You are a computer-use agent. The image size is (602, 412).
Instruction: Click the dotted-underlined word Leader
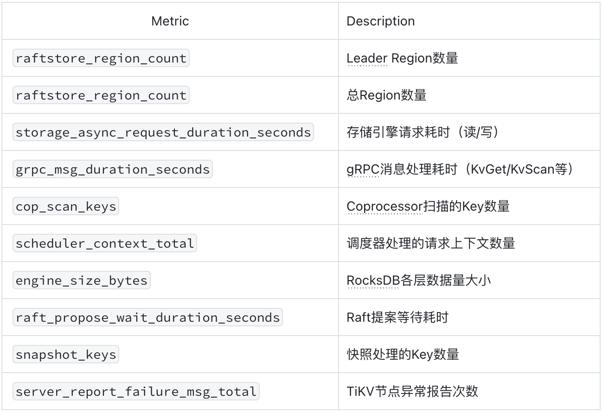point(367,58)
